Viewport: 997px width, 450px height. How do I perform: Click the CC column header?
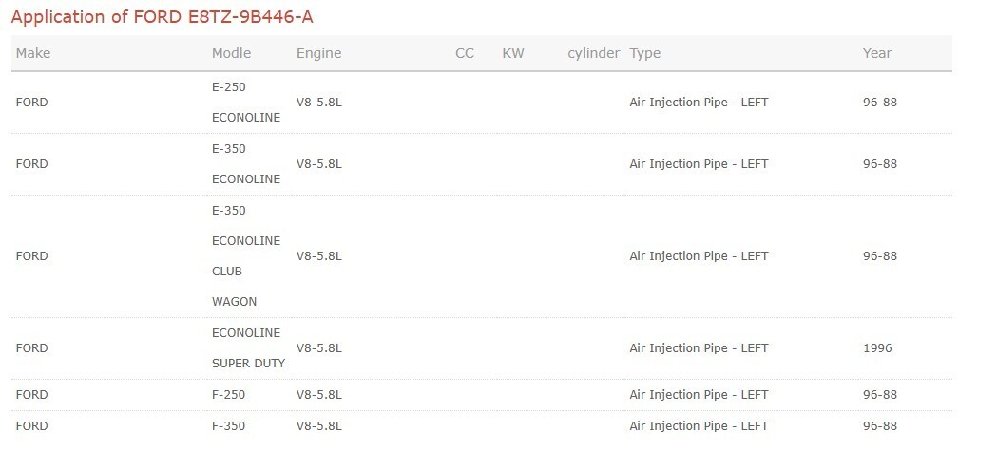(465, 53)
